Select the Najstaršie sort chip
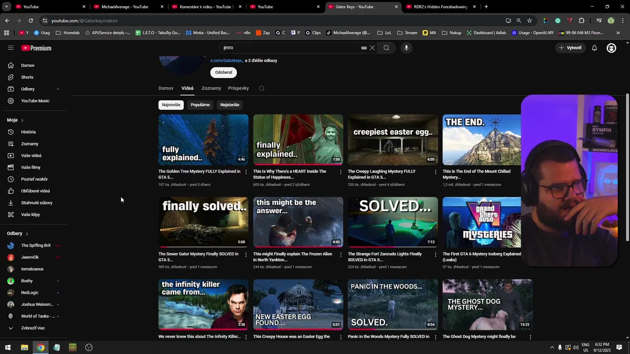Screen dimensions: 630x354 point(230,105)
